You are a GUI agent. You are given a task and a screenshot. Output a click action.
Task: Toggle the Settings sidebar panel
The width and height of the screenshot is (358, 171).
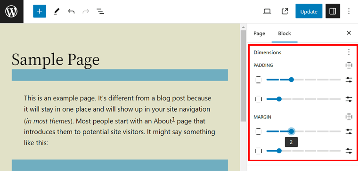(333, 11)
